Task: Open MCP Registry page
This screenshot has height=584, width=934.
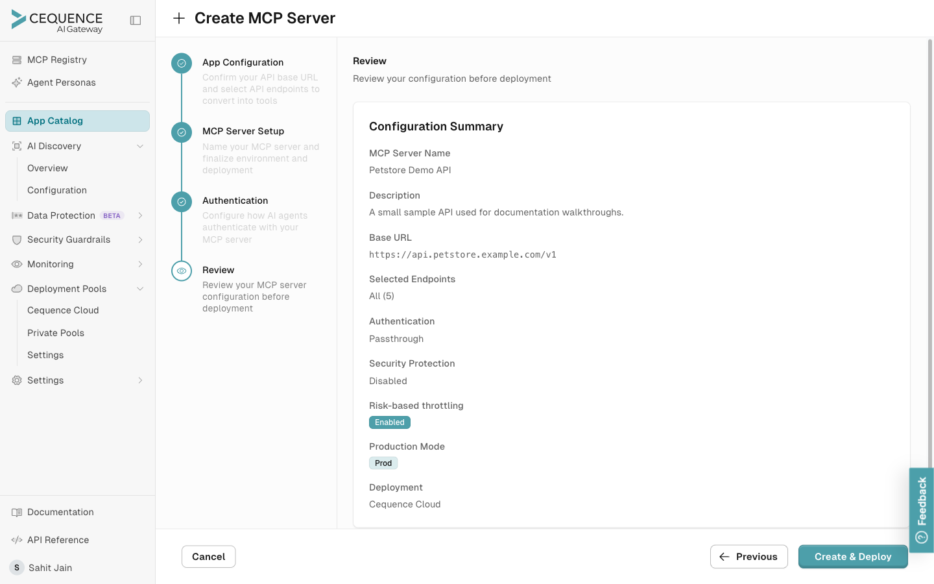Action: 77,60
